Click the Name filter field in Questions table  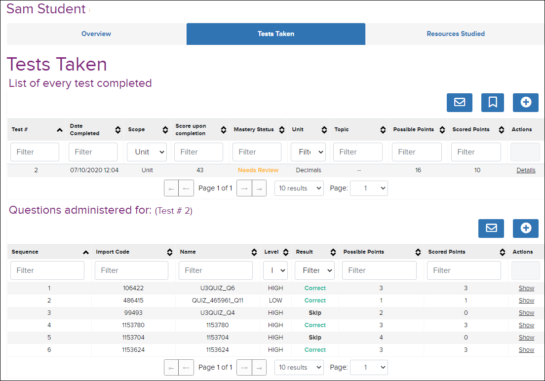click(216, 270)
